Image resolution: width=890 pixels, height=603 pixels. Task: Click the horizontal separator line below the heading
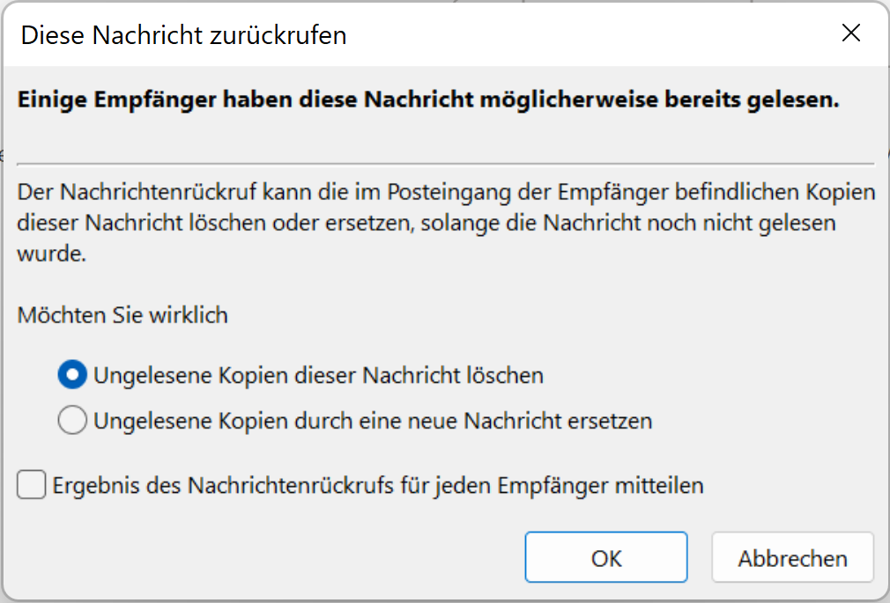pyautogui.click(x=445, y=163)
